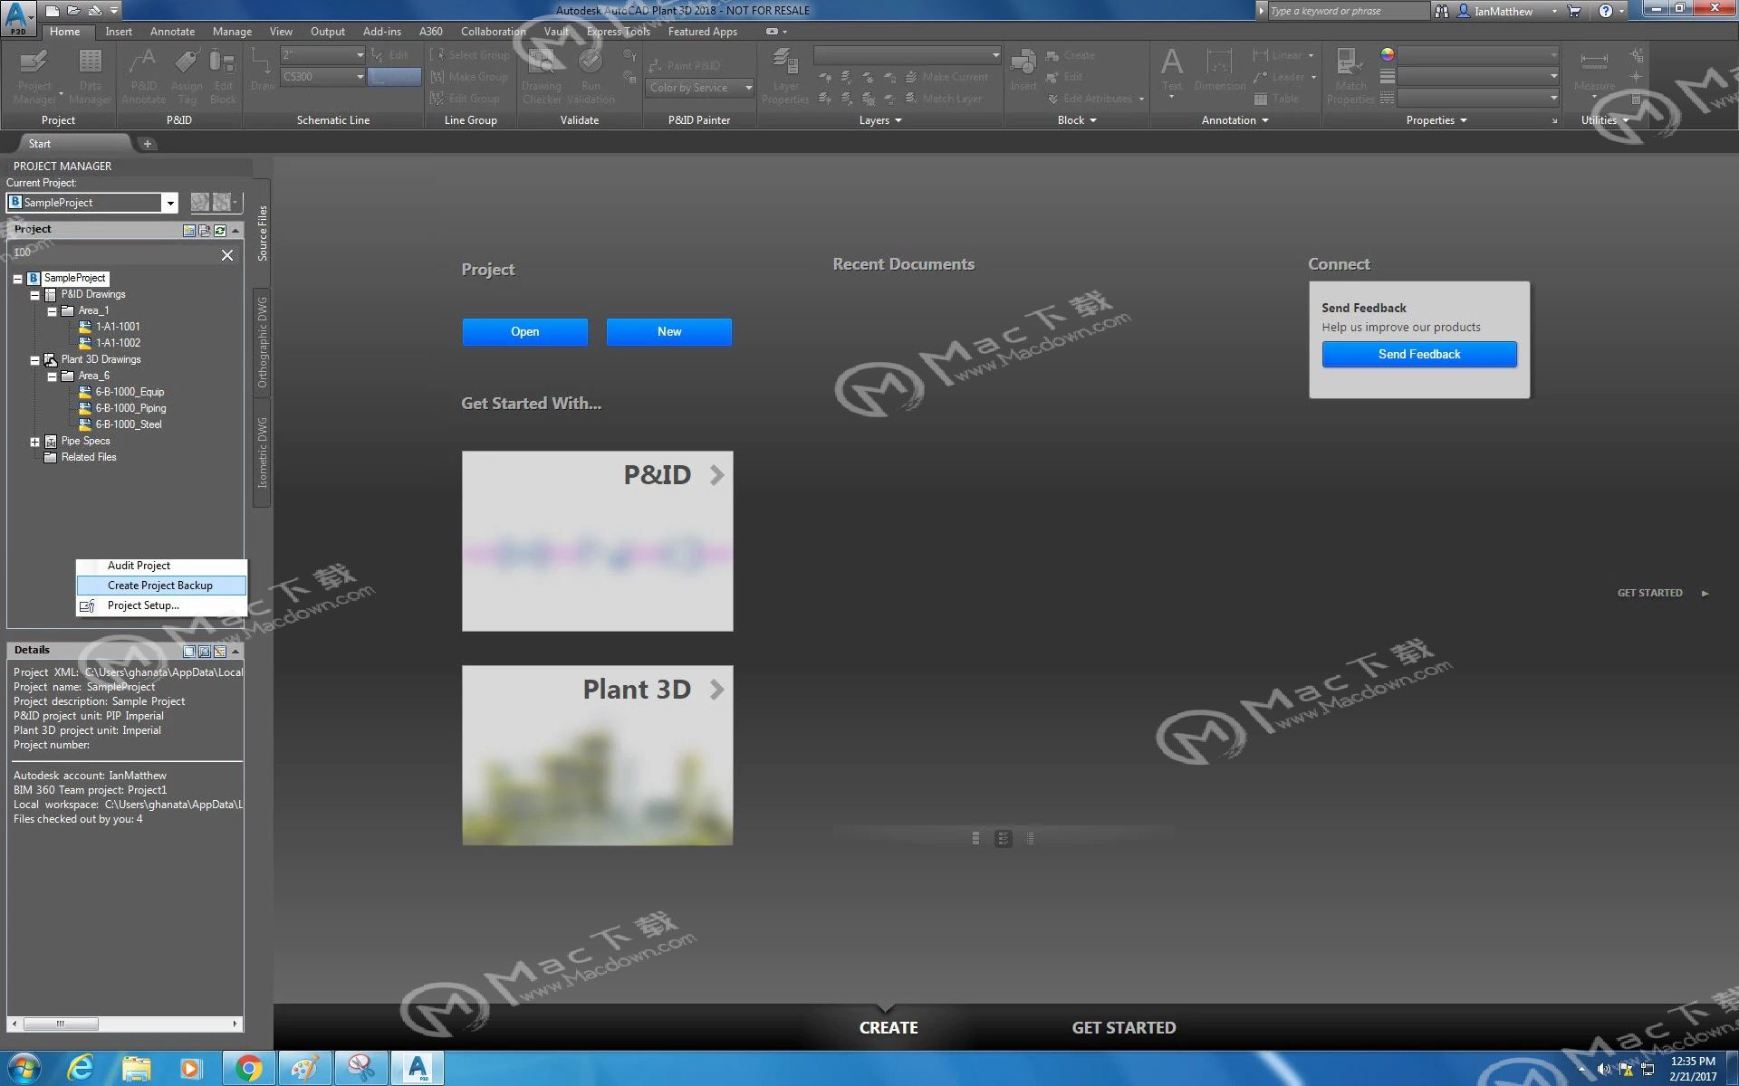This screenshot has height=1086, width=1739.
Task: Switch to the Manage ribbon tab
Action: (232, 32)
